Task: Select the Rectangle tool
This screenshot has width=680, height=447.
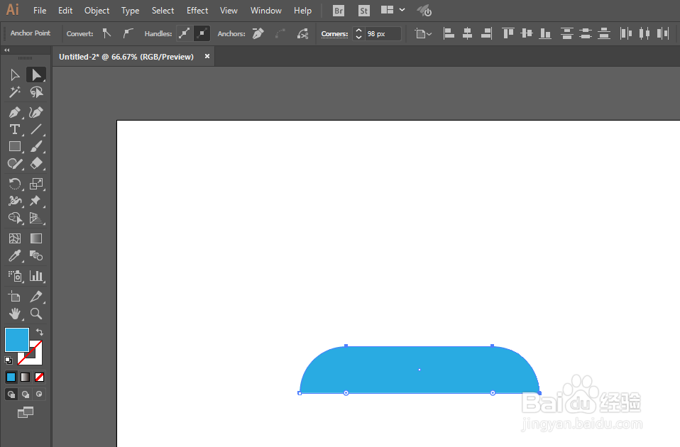Action: (x=15, y=147)
